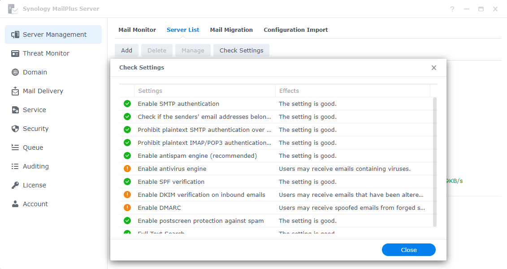This screenshot has height=269, width=507.
Task: Open Security settings from the sidebar
Action: tap(36, 128)
